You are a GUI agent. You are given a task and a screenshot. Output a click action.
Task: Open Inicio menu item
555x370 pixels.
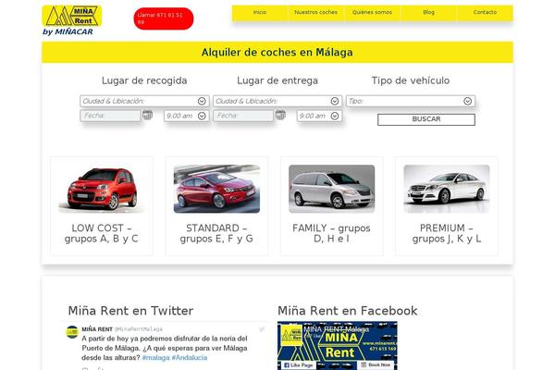(260, 12)
